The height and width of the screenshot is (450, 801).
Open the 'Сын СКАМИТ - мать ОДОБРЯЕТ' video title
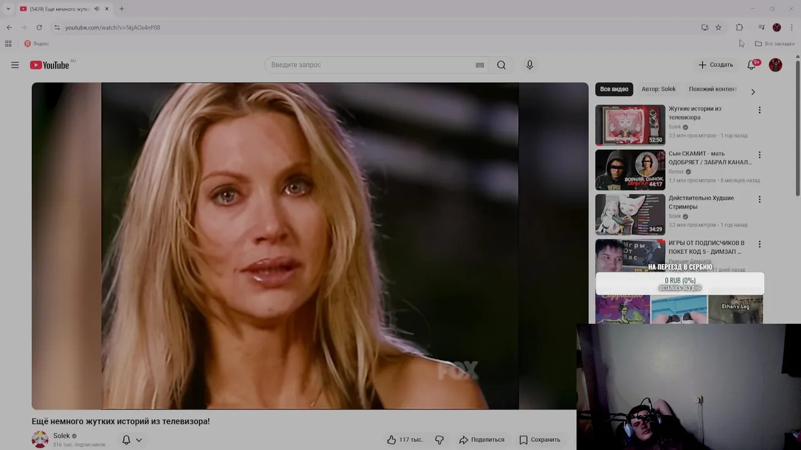[x=710, y=157]
